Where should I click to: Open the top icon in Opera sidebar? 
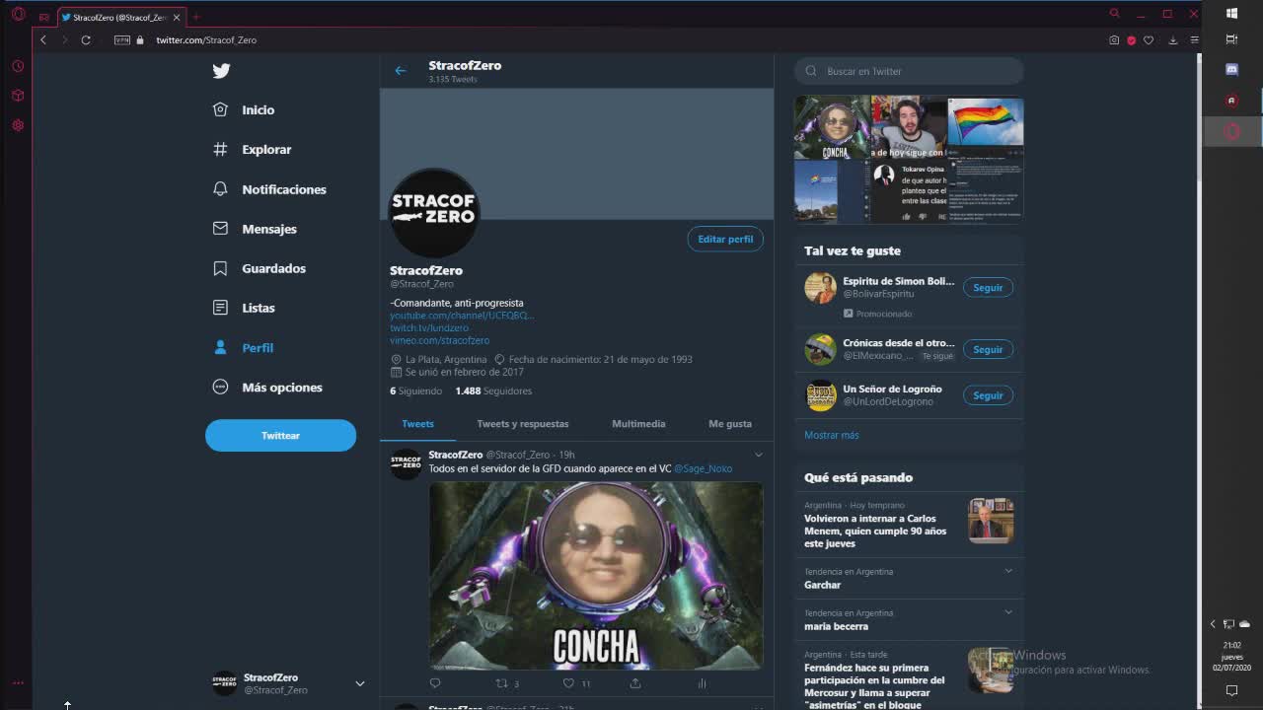coord(18,66)
